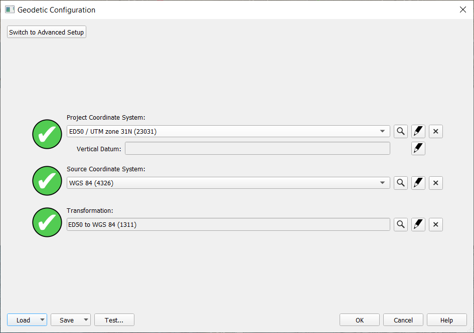Screen dimensions: 474x333
Task: Open the Help button
Action: 446,320
